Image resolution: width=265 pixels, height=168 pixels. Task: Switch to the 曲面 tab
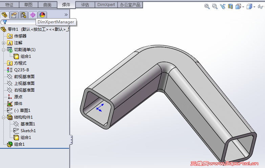(x=47, y=5)
